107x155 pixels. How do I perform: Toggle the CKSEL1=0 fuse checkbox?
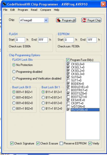click(68, 67)
